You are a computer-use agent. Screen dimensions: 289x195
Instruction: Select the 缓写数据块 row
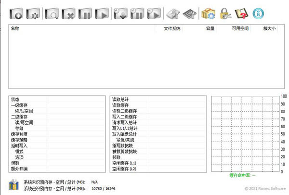click(x=158, y=145)
